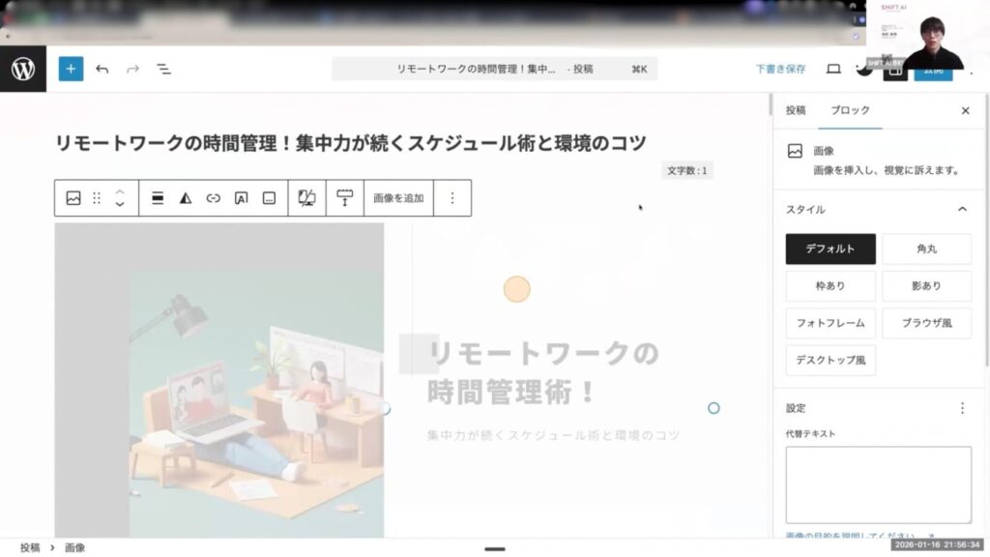Switch to the 投稿 sidebar tab
The image size is (990, 557).
[796, 110]
